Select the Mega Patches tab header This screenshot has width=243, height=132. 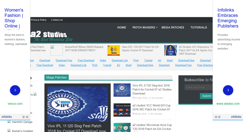56,77
